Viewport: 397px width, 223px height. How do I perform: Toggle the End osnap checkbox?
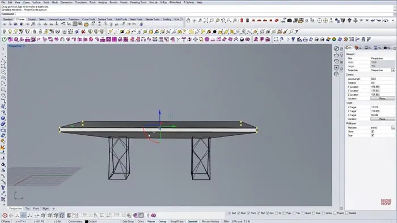[x=230, y=213]
